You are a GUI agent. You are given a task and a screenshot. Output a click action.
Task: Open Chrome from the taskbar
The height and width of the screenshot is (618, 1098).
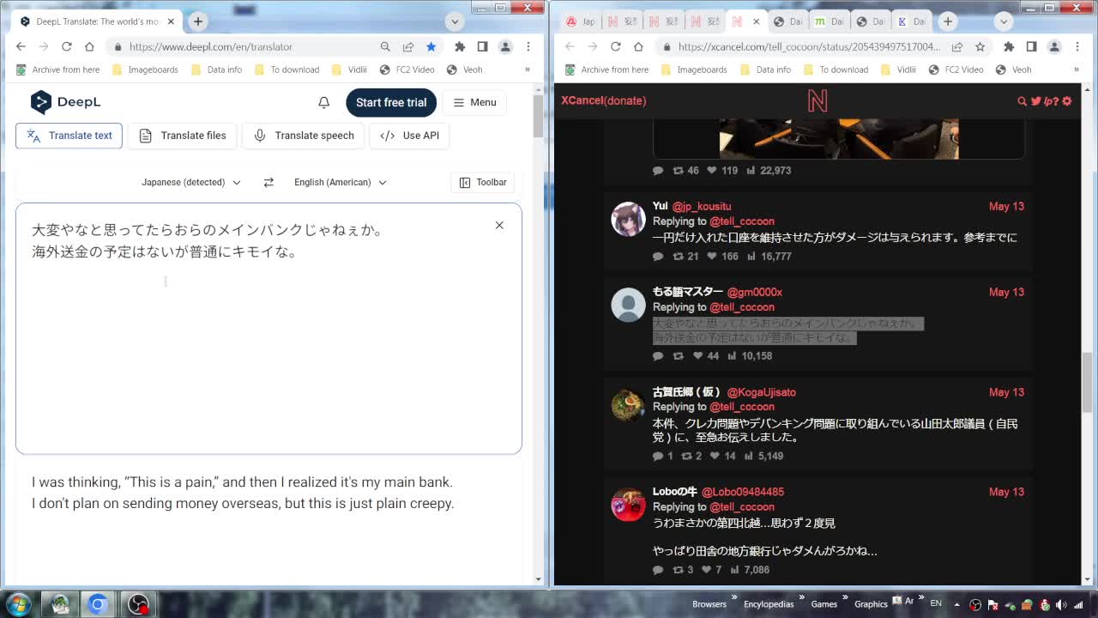click(98, 604)
